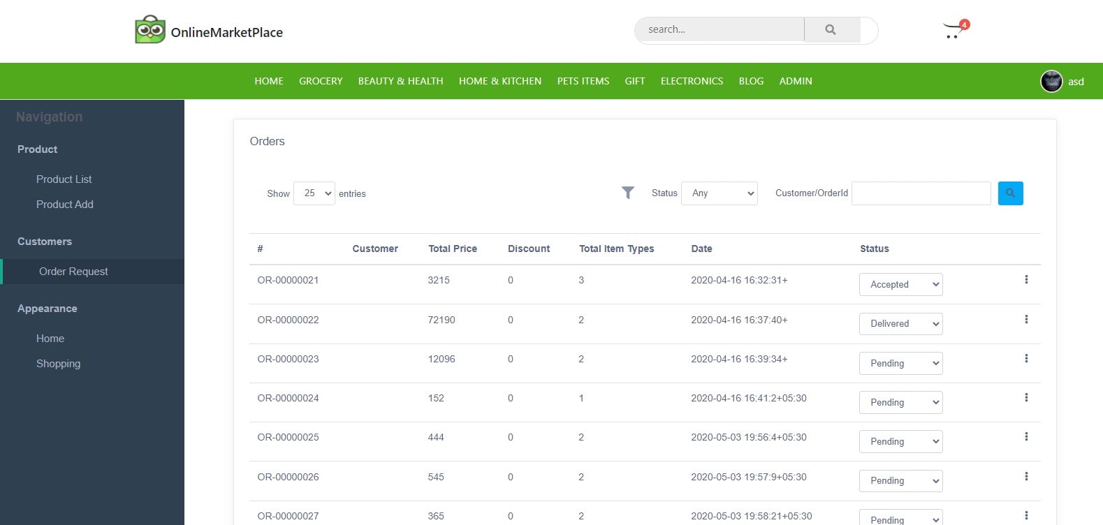Open Shopping under Appearance in sidebar
The image size is (1103, 525).
[x=59, y=364]
